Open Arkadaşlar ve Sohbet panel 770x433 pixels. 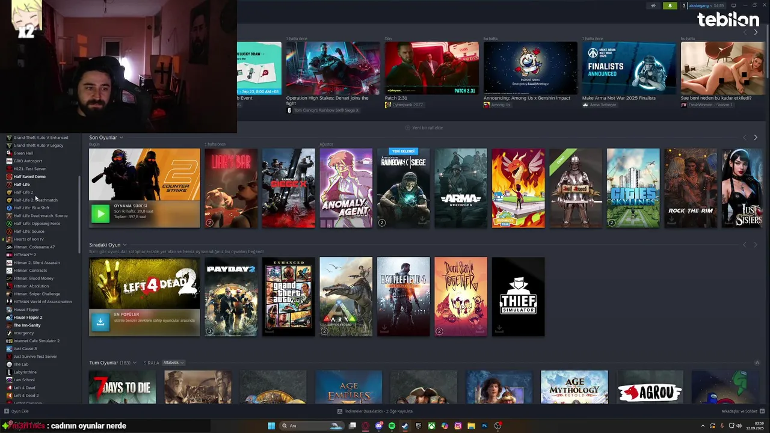click(742, 411)
